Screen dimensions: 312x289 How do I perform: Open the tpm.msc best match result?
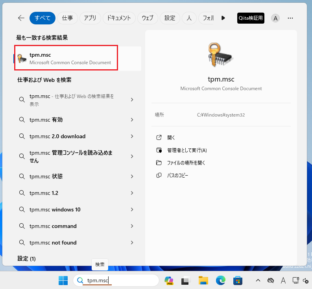click(x=78, y=59)
